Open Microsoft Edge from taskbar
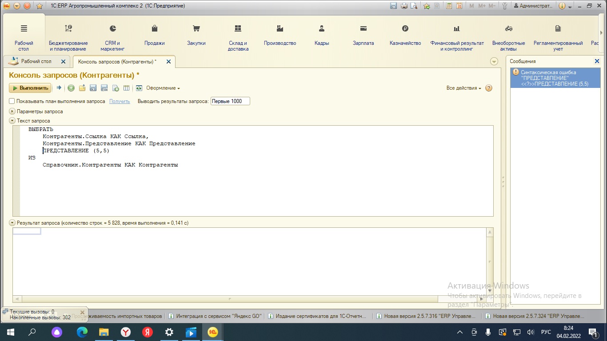The width and height of the screenshot is (607, 341). coord(82,332)
